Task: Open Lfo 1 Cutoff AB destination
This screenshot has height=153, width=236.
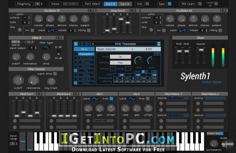Action: (x=103, y=121)
